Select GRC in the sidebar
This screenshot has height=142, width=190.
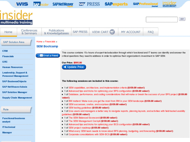[x=5, y=62]
